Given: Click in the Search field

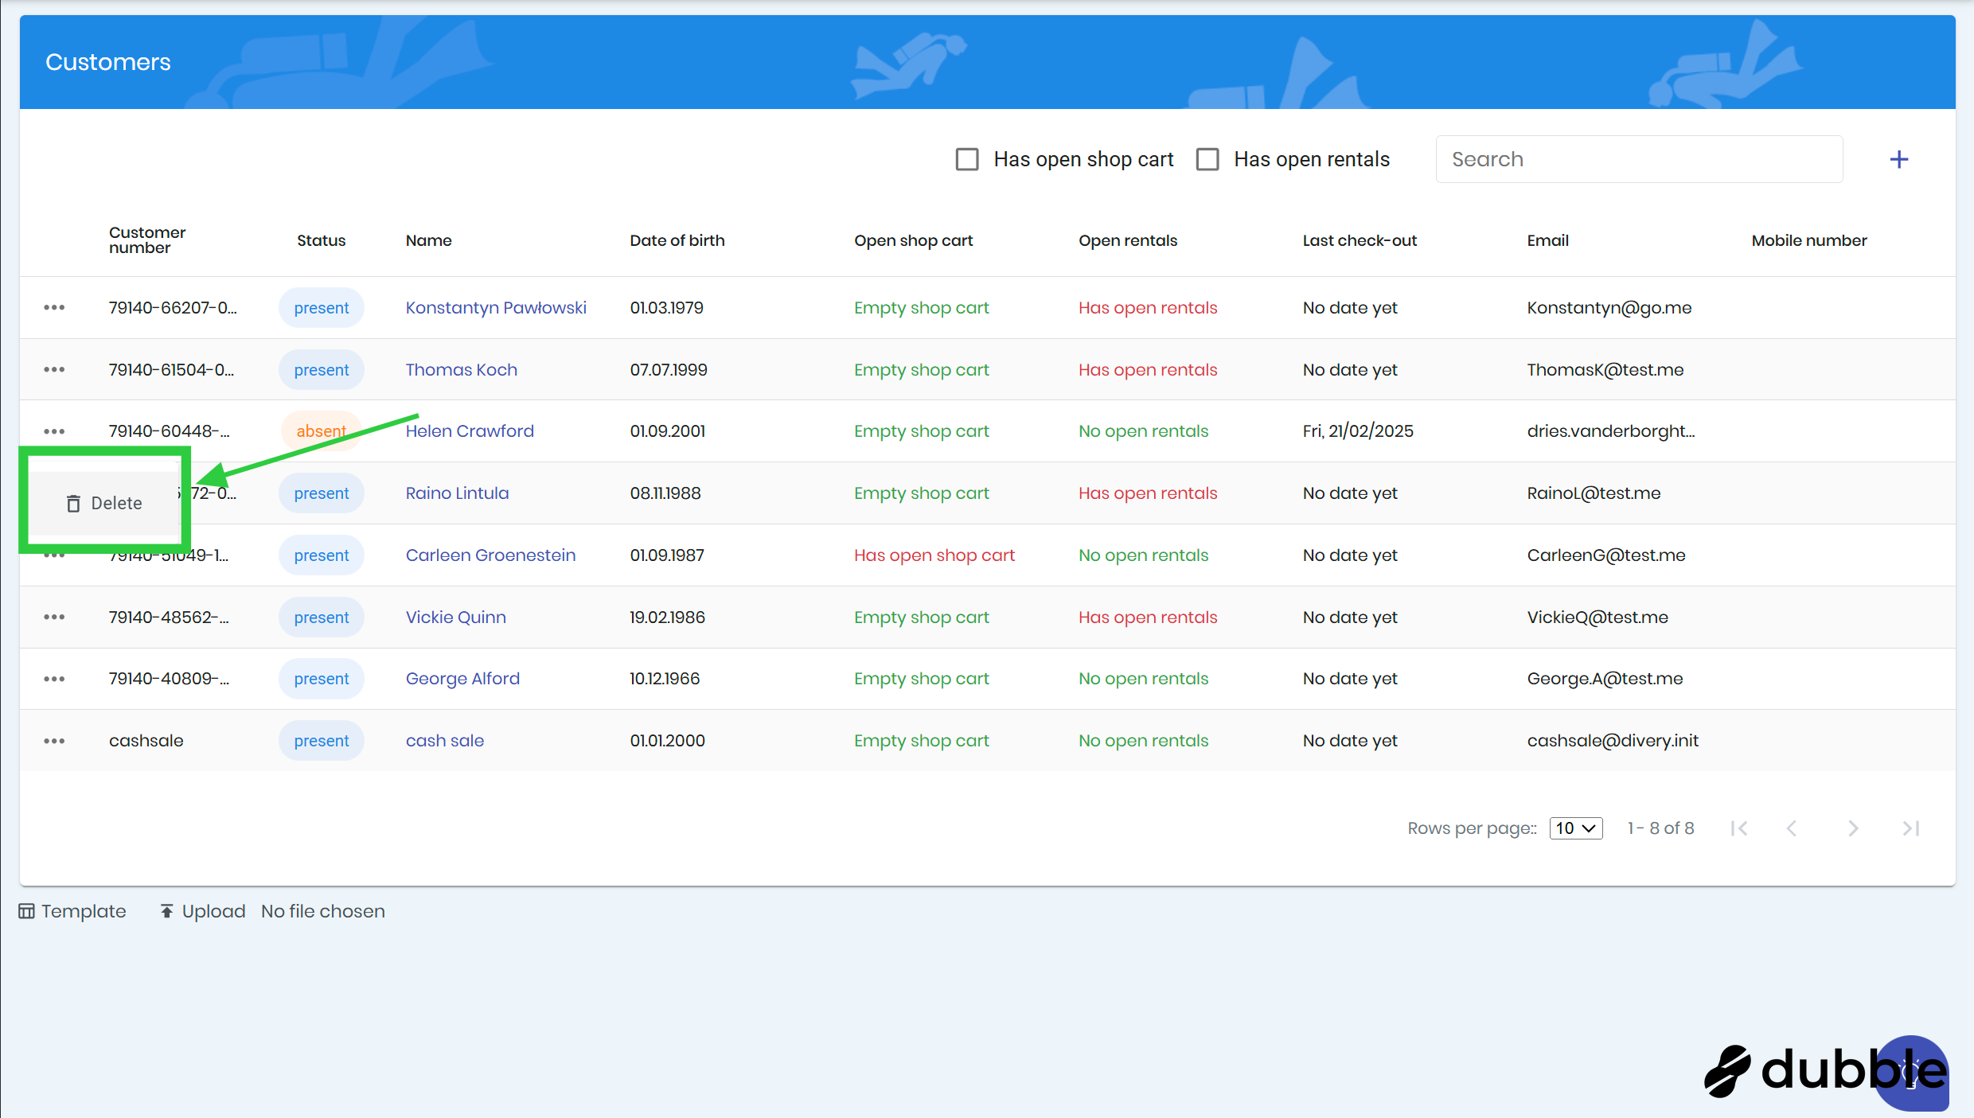Looking at the screenshot, I should [1638, 159].
